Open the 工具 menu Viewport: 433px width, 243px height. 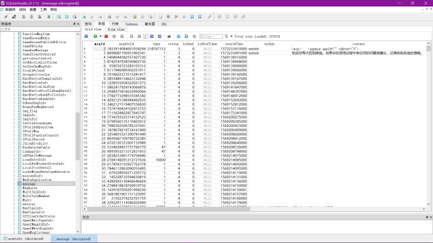click(x=43, y=9)
